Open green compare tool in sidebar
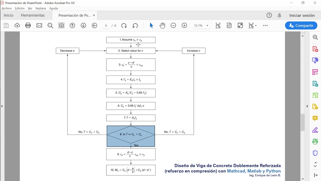The width and height of the screenshot is (321, 181). click(315, 95)
